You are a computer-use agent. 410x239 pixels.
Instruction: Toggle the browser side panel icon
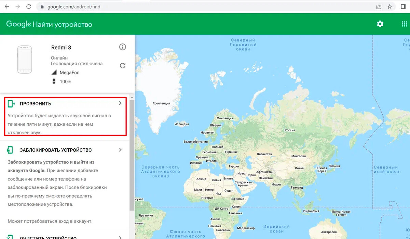[x=403, y=6]
